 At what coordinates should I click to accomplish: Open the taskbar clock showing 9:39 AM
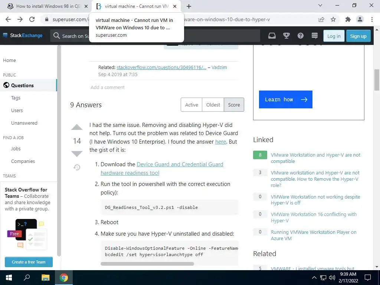tap(348, 278)
